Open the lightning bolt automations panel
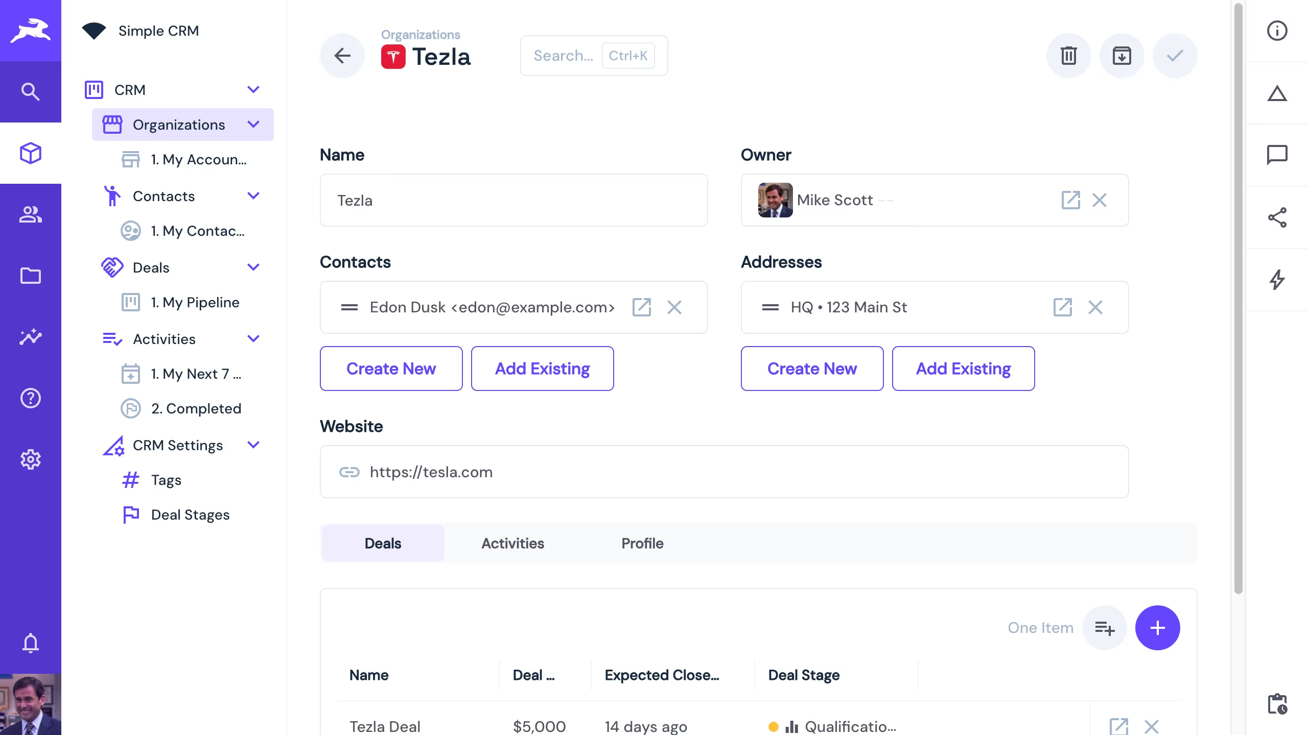 click(1277, 280)
